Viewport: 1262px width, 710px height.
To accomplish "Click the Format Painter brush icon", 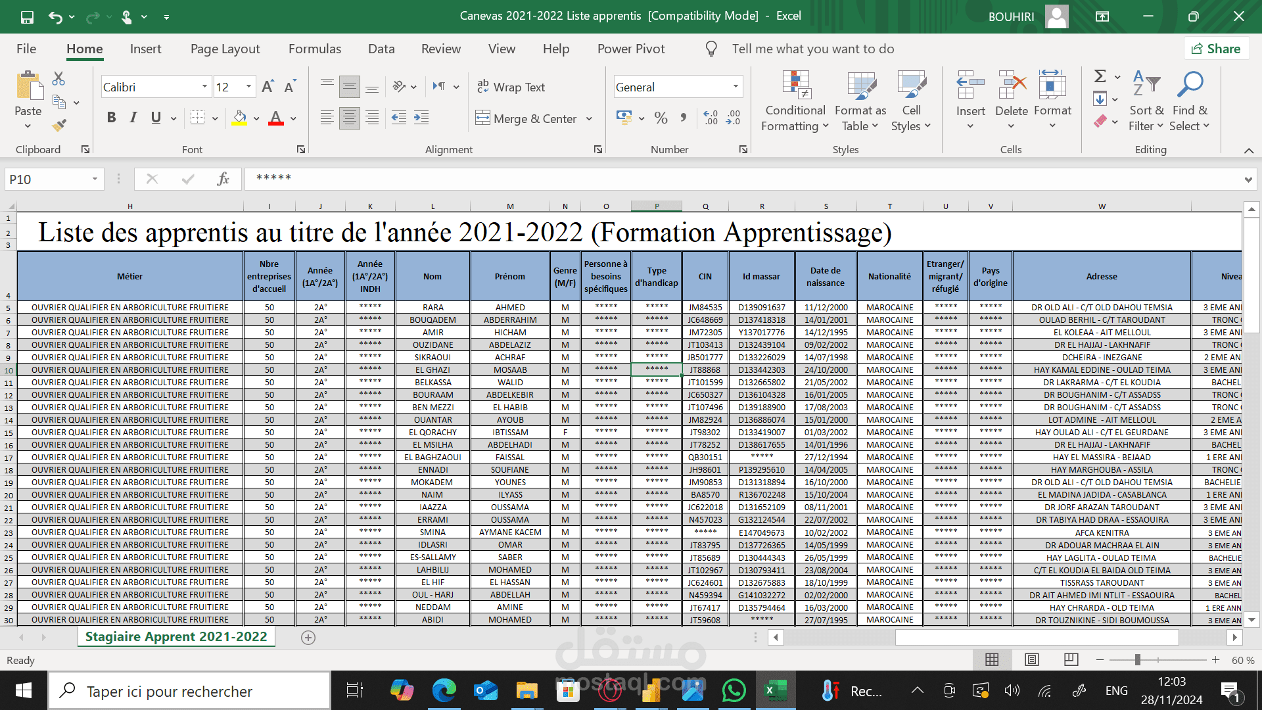I will click(x=59, y=124).
